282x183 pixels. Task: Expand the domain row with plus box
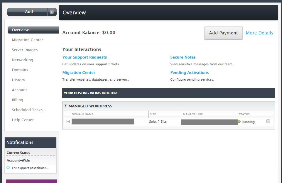[68, 122]
